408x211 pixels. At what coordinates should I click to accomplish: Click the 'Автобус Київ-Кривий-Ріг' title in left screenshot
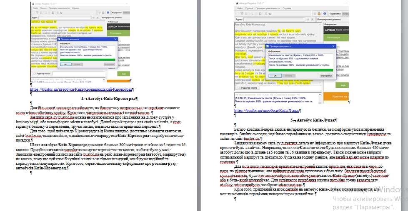click(x=44, y=22)
